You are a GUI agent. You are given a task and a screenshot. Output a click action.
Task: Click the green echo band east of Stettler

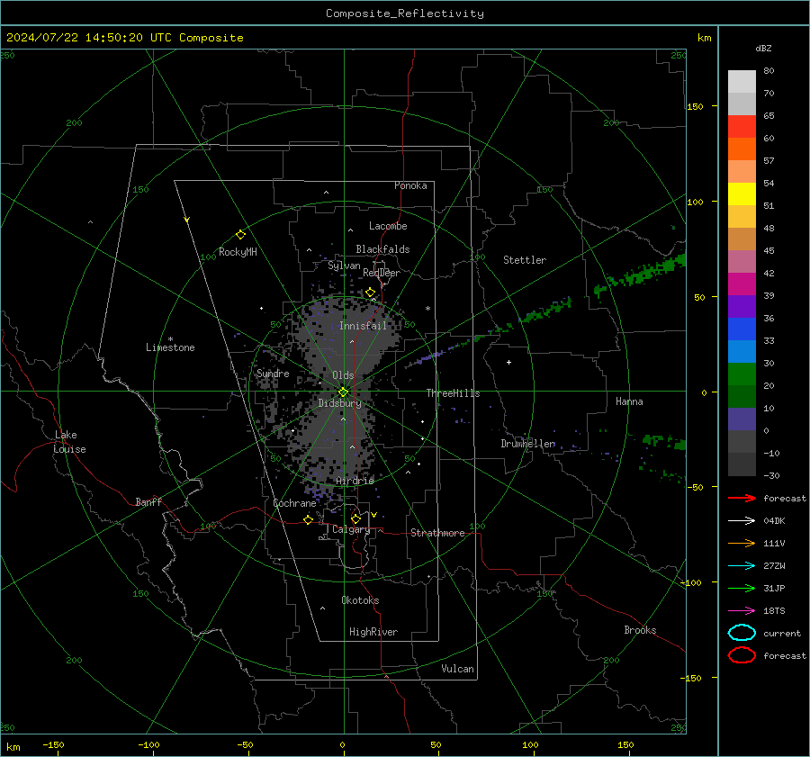(x=641, y=273)
